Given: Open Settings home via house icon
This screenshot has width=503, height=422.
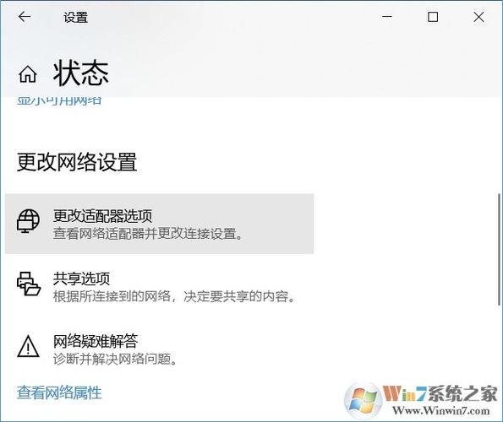Looking at the screenshot, I should [28, 74].
